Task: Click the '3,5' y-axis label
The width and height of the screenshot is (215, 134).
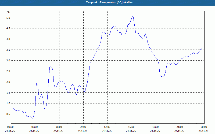Action: pyautogui.click(x=8, y=50)
